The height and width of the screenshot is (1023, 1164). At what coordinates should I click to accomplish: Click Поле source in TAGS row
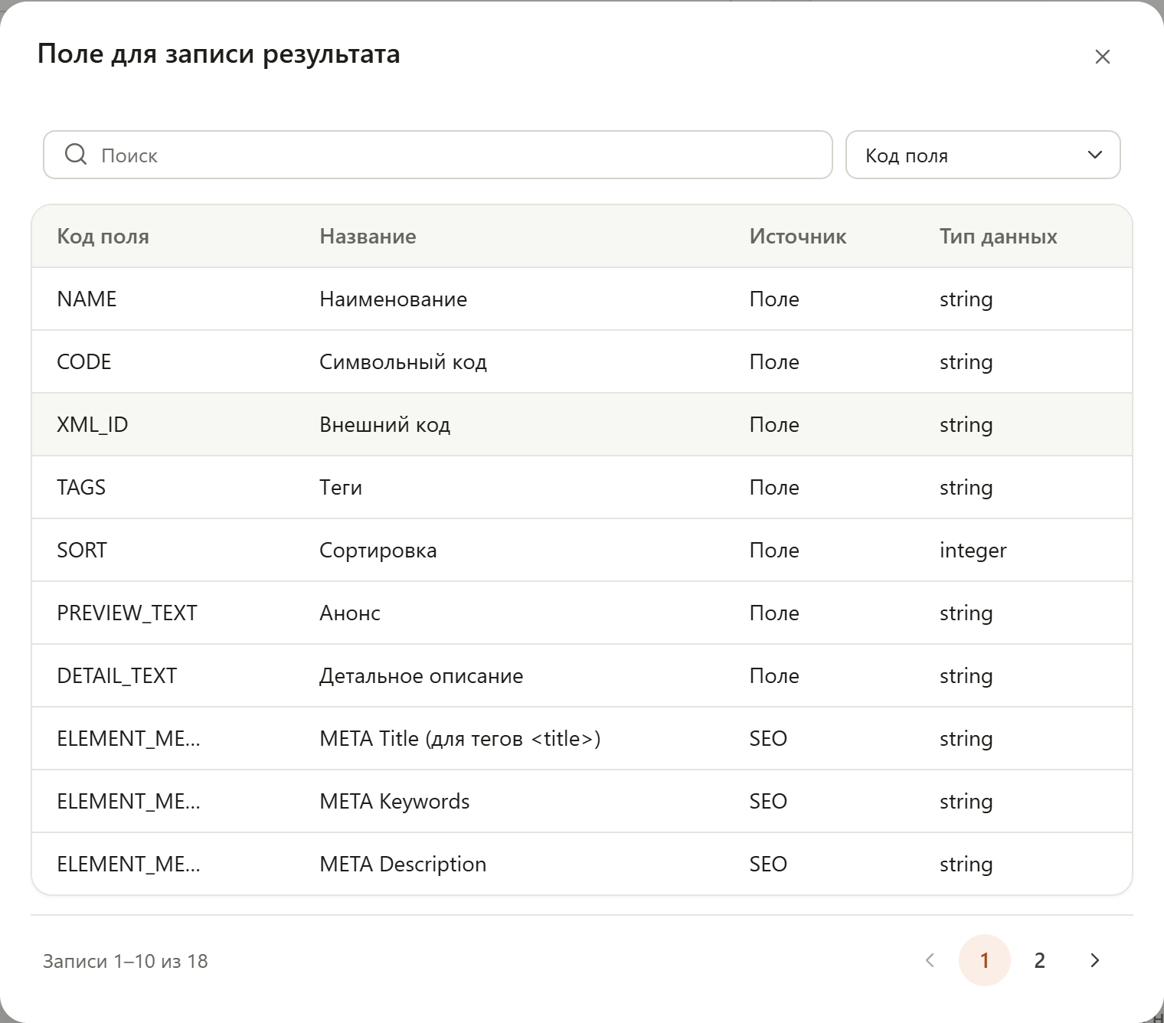click(774, 487)
